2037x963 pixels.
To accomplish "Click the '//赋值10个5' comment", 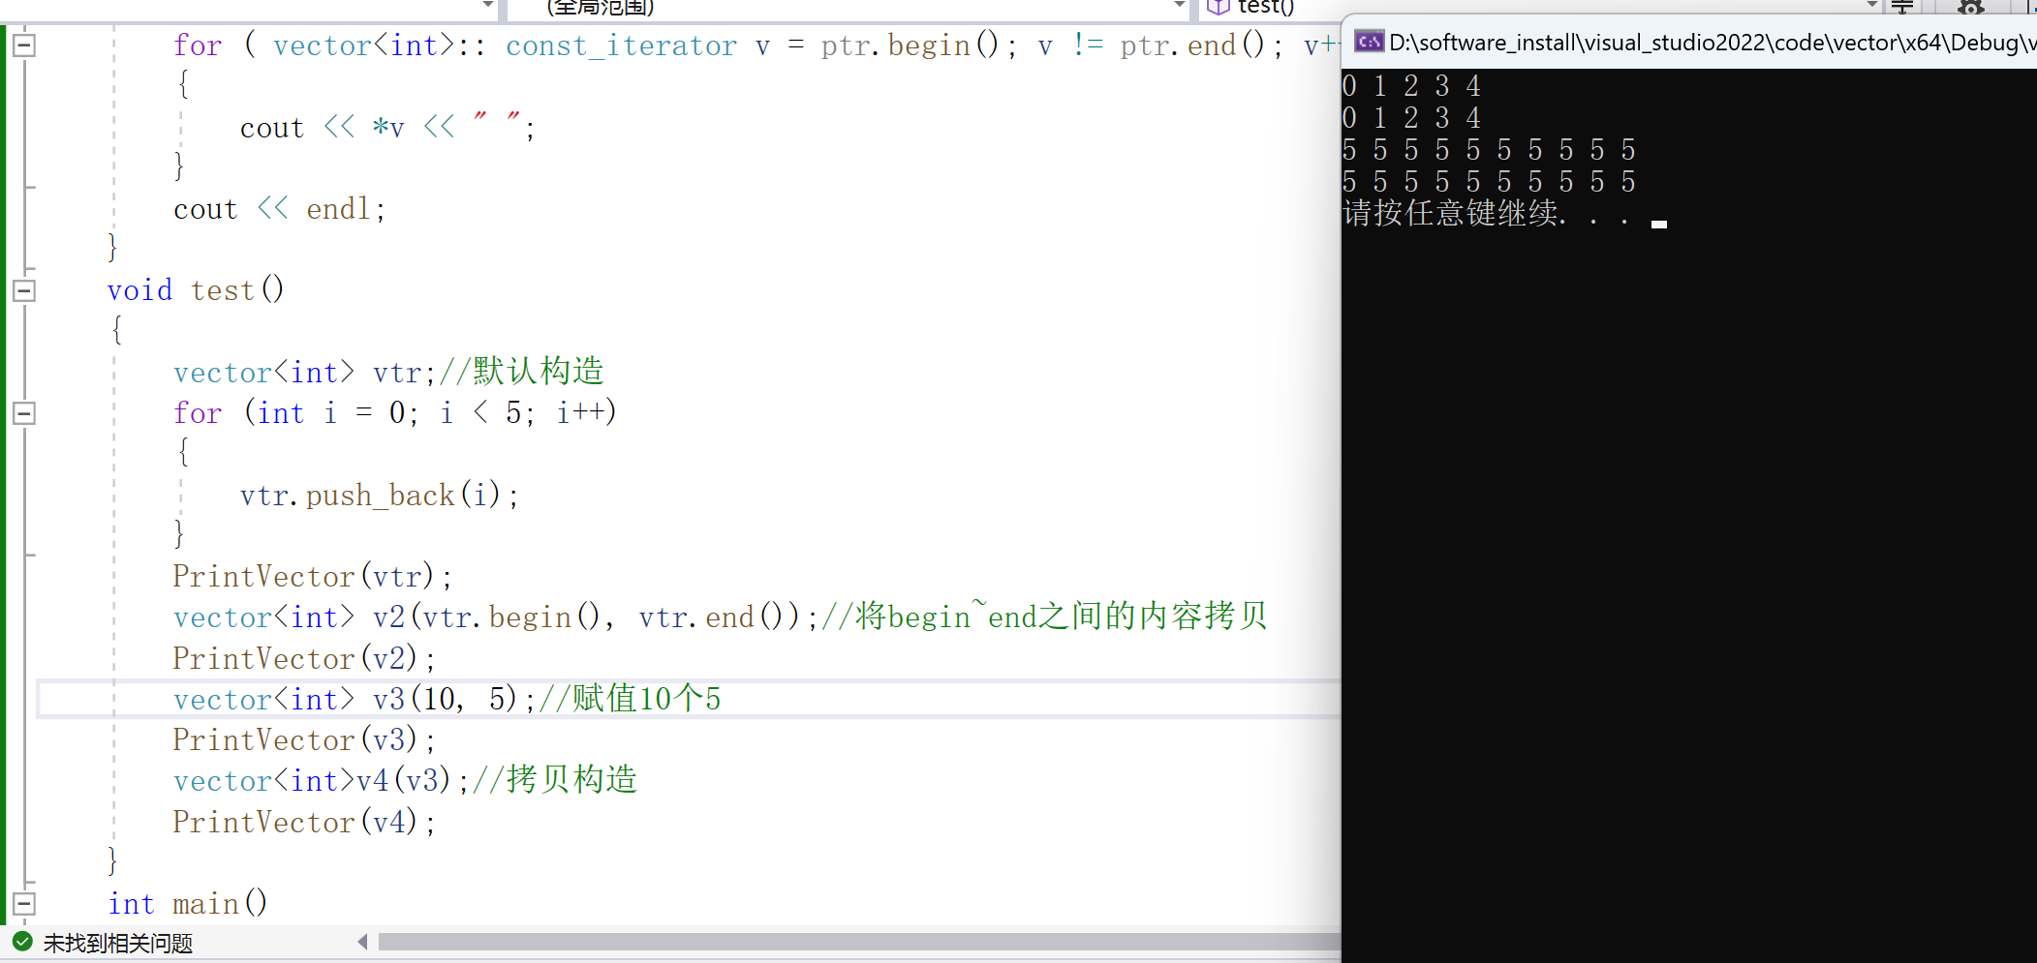I will (630, 699).
